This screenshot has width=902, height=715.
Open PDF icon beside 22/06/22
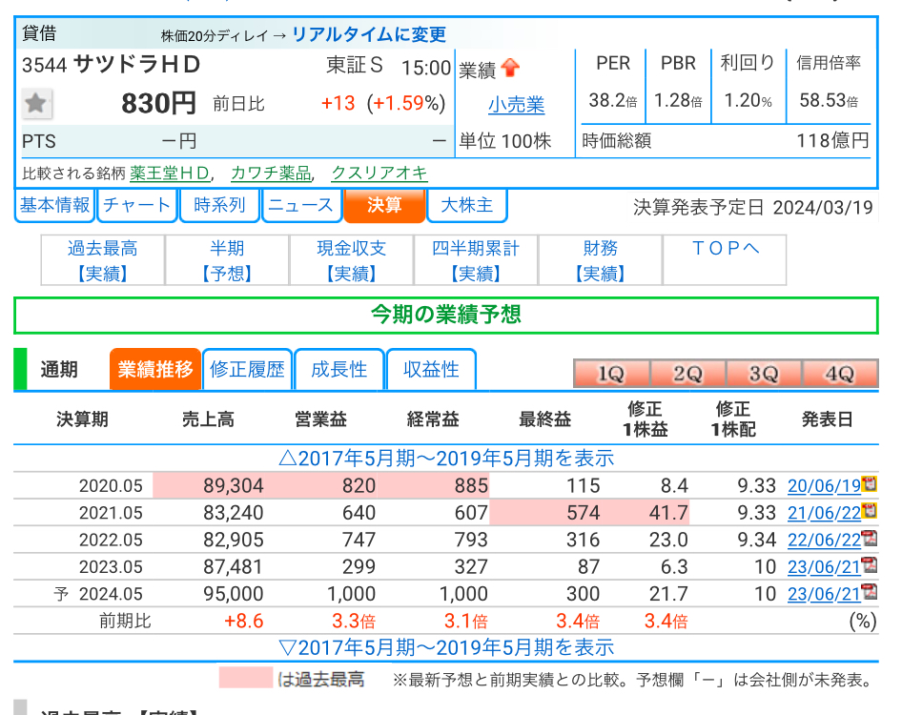tap(870, 538)
